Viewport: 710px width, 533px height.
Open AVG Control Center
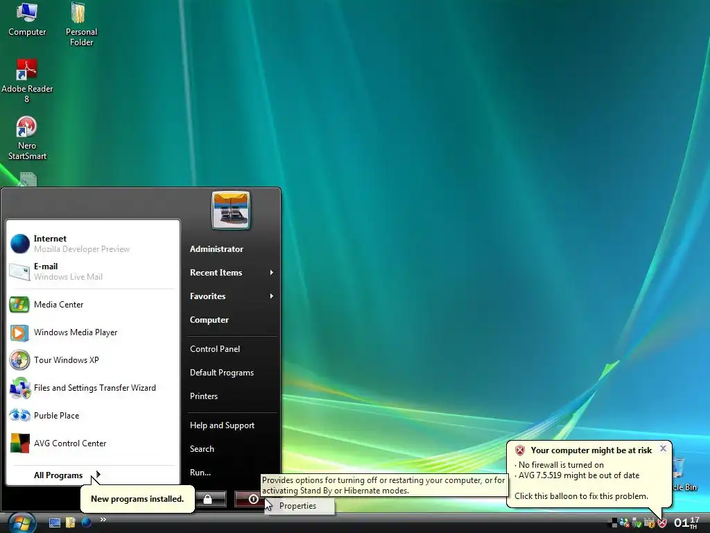pyautogui.click(x=92, y=443)
